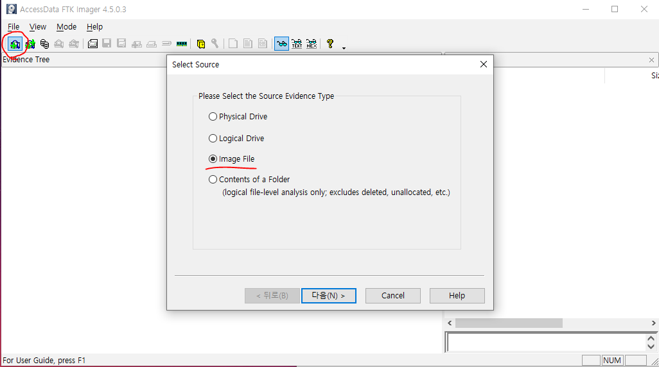Viewport: 659px width, 367px height.
Task: Click Export Directory Listing DIR icon
Action: pos(263,43)
